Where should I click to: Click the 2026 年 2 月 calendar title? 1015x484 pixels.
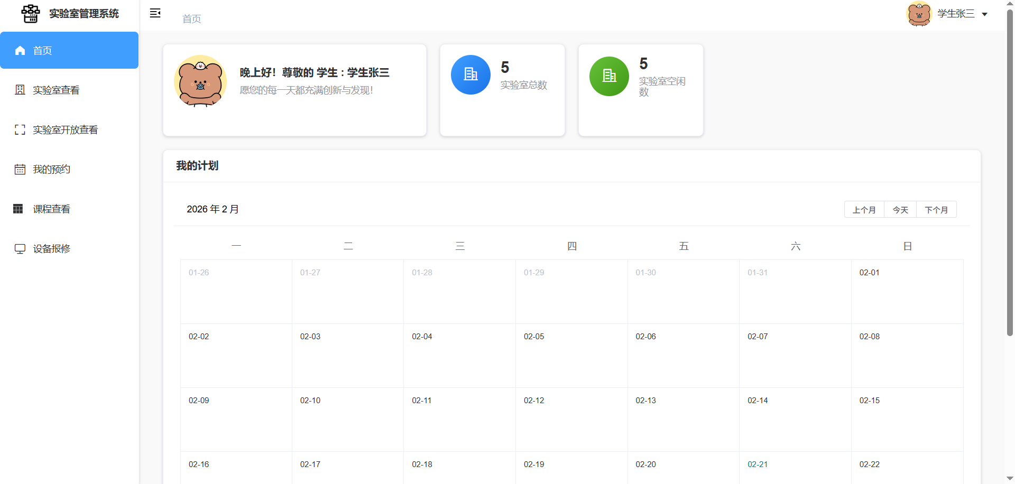[x=213, y=209]
